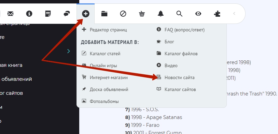Viewport: 278px width, 134px height.
Task: Click newspaper icon beside Новости сайта
Action: [159, 77]
